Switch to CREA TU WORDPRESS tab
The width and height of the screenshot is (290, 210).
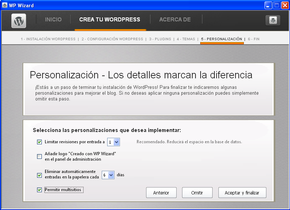pos(110,19)
